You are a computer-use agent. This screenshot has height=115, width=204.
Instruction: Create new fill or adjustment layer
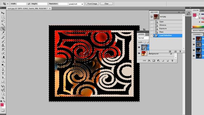click(x=158, y=61)
